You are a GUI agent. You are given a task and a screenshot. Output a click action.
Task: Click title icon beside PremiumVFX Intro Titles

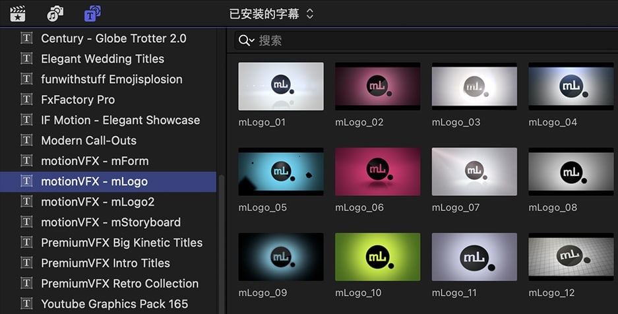coord(26,263)
